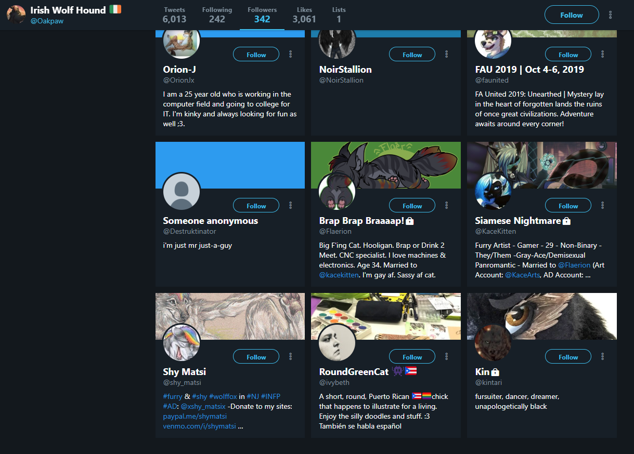Open three-dot menu on NoirStallion card

point(446,54)
